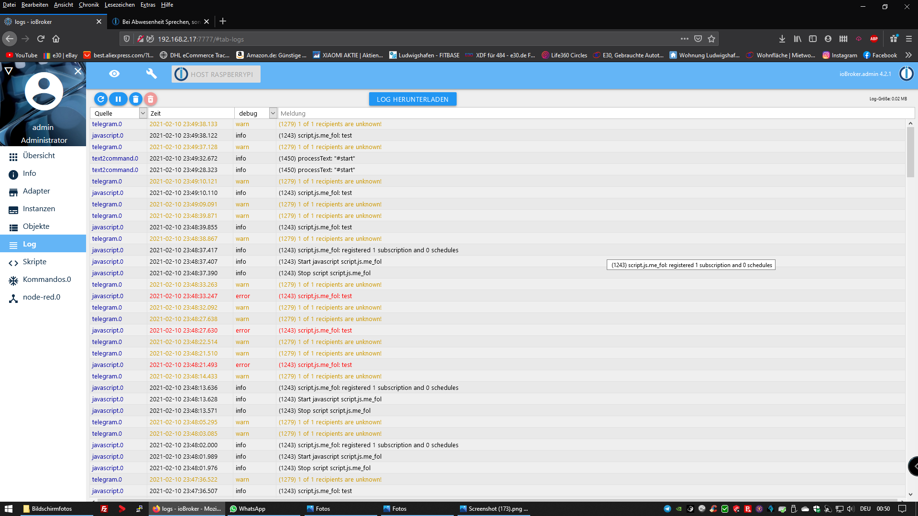Click the refresh log icon
918x516 pixels.
100,99
